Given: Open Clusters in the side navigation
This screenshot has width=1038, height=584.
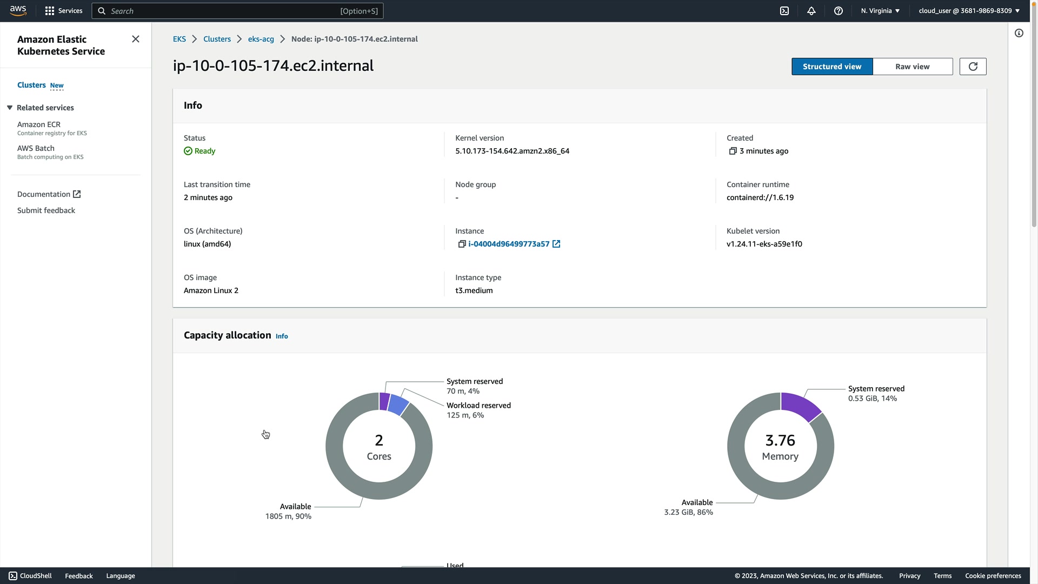Looking at the screenshot, I should (31, 85).
